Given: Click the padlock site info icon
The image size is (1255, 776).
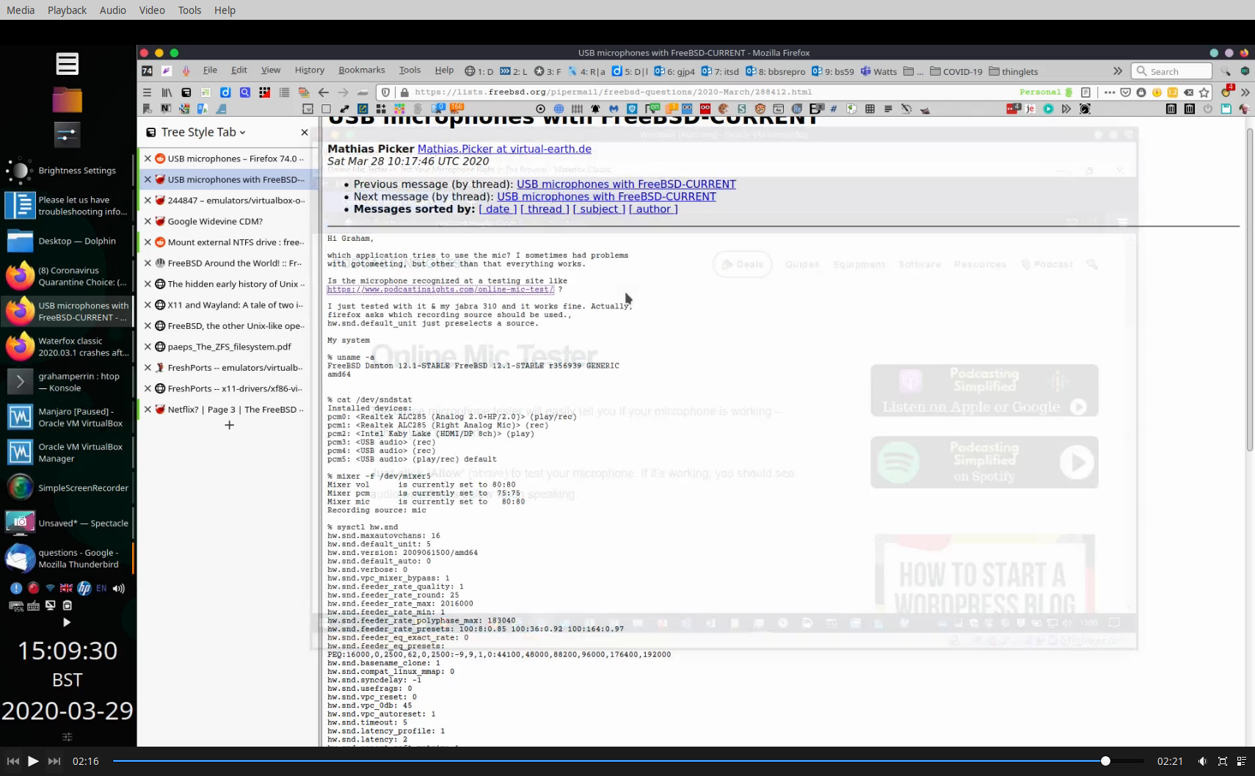Looking at the screenshot, I should (x=404, y=93).
